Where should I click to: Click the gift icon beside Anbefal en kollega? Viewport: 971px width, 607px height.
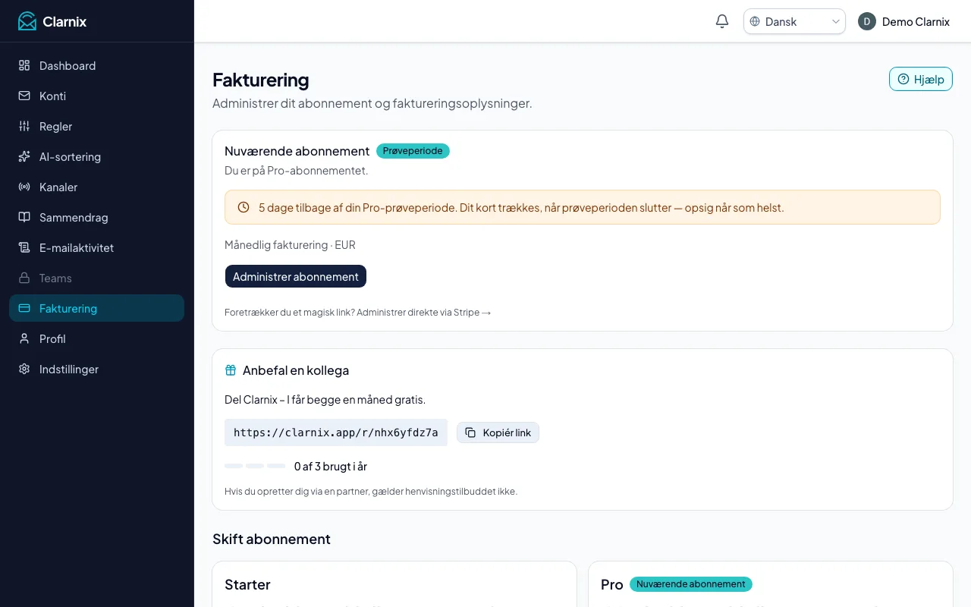[x=231, y=370]
